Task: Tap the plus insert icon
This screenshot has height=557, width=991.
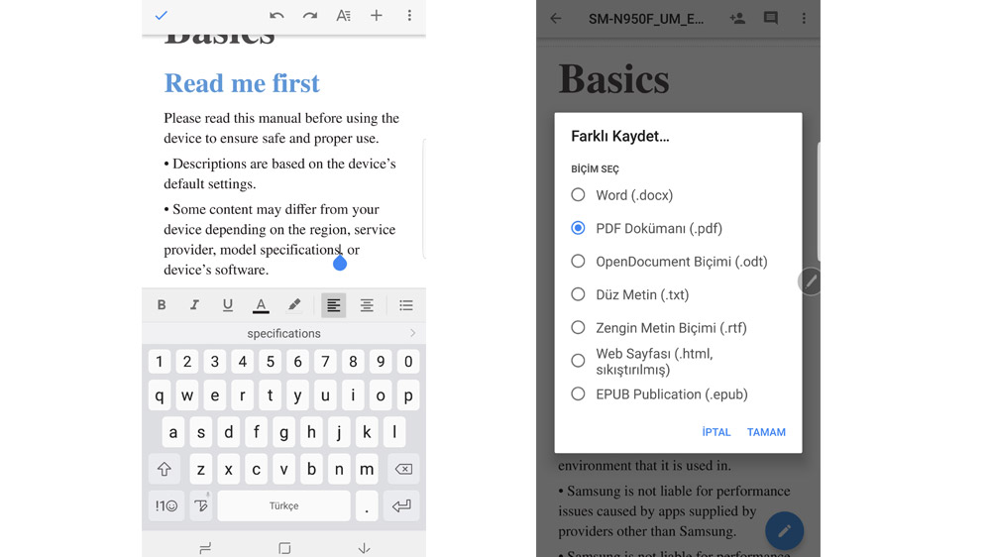Action: [376, 15]
